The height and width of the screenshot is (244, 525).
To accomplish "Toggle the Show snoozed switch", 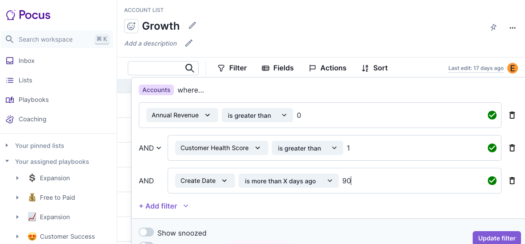I will pos(146,232).
